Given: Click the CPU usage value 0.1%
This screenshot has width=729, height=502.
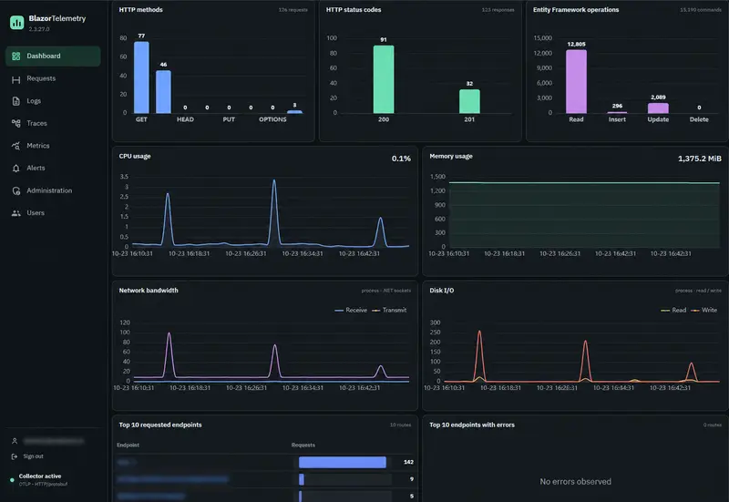Looking at the screenshot, I should tap(401, 159).
